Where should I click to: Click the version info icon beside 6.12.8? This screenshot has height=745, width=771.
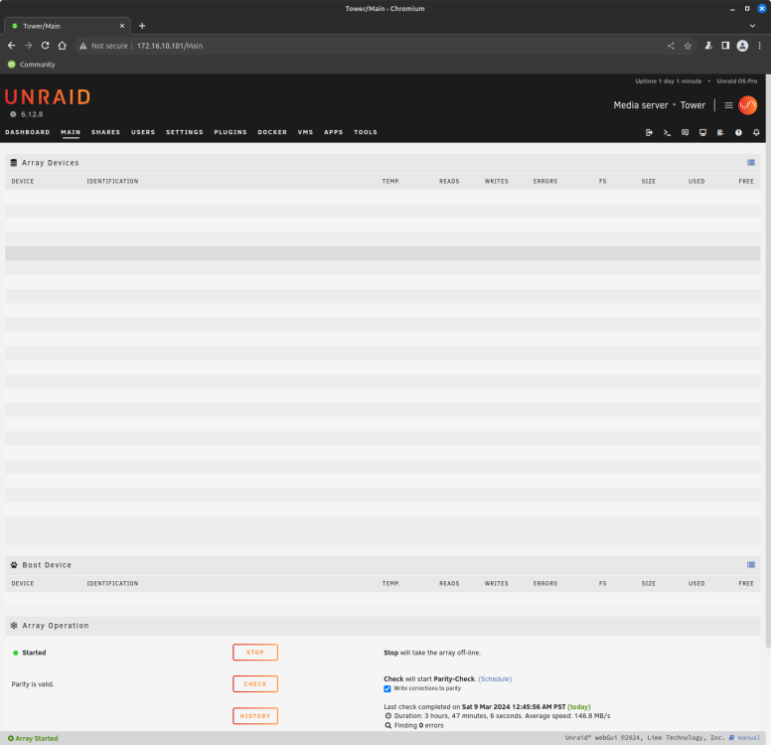coord(13,114)
